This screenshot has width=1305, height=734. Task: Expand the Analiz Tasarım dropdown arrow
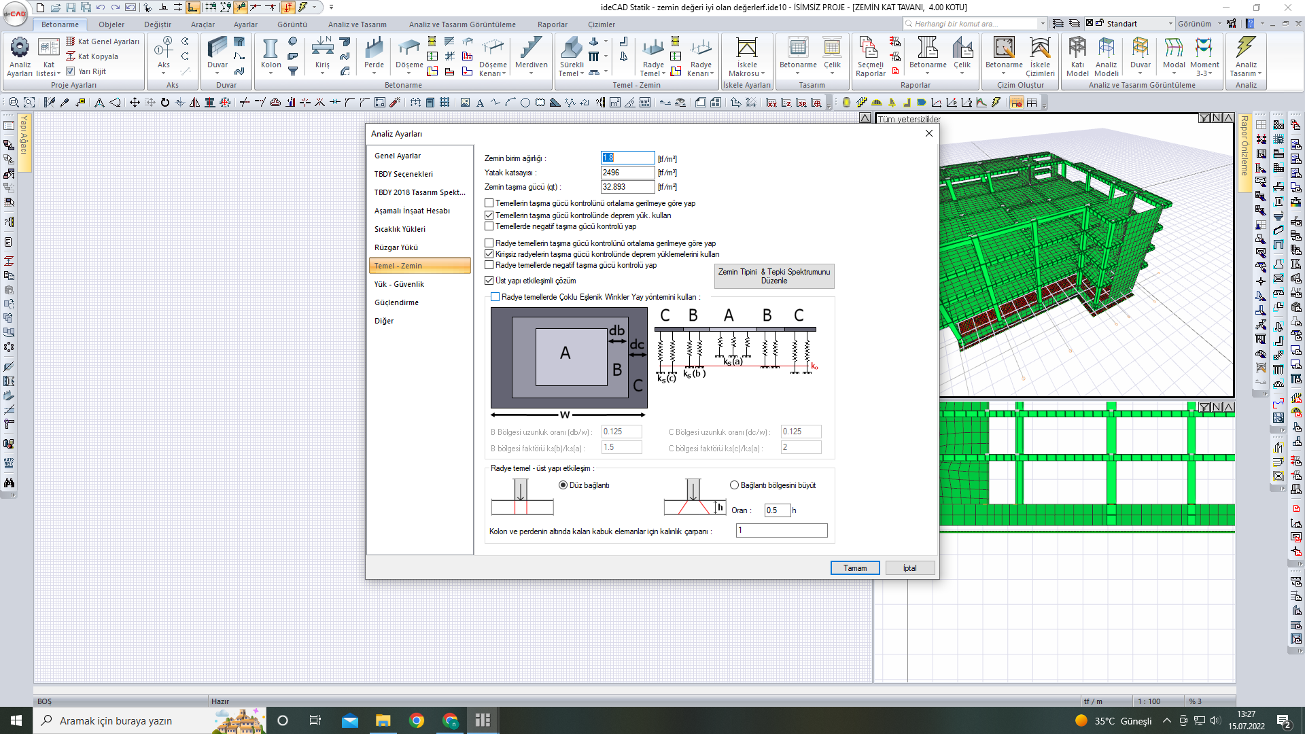click(1259, 73)
